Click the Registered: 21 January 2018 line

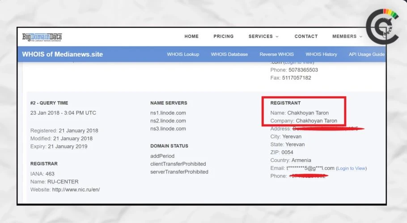click(64, 131)
